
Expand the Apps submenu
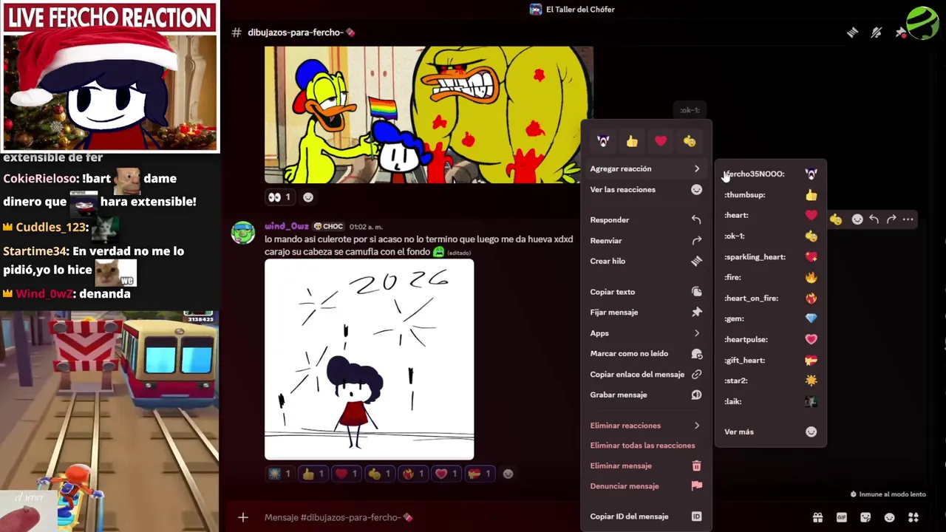[x=646, y=333]
